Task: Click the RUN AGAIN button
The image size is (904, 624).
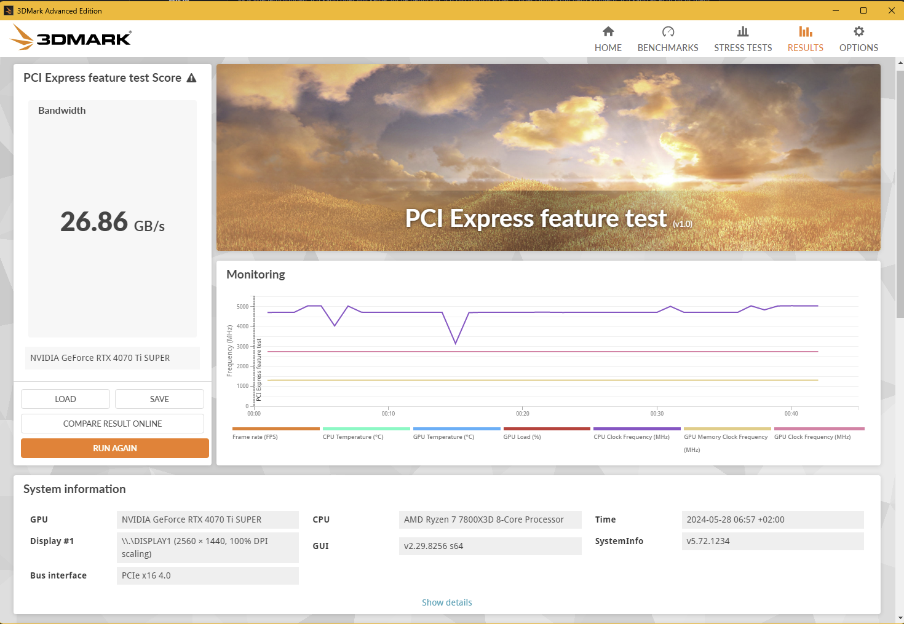Action: (x=115, y=448)
